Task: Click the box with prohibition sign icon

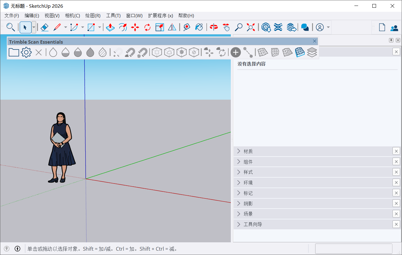Action: pyautogui.click(x=194, y=52)
